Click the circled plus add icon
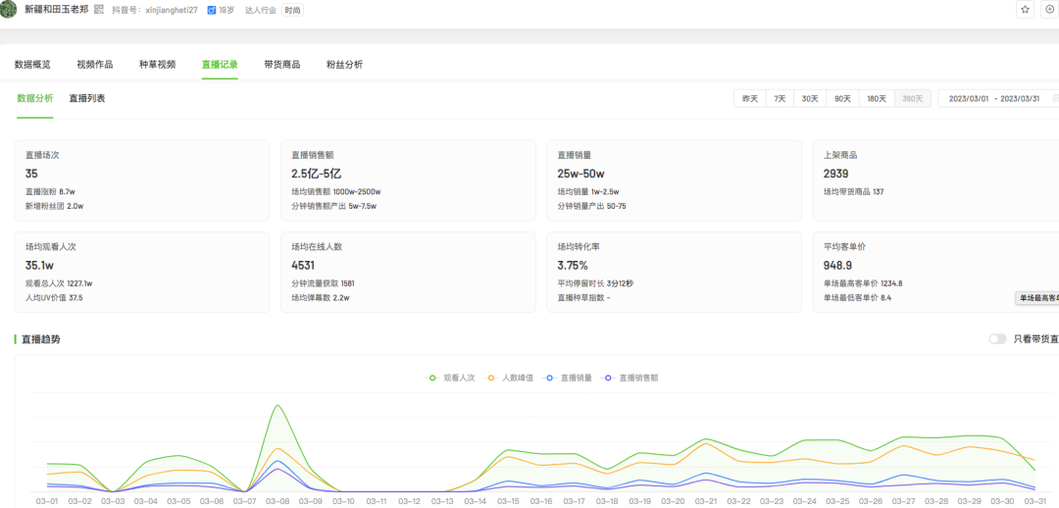Screen dimensions: 1059x508 click(x=1050, y=9)
